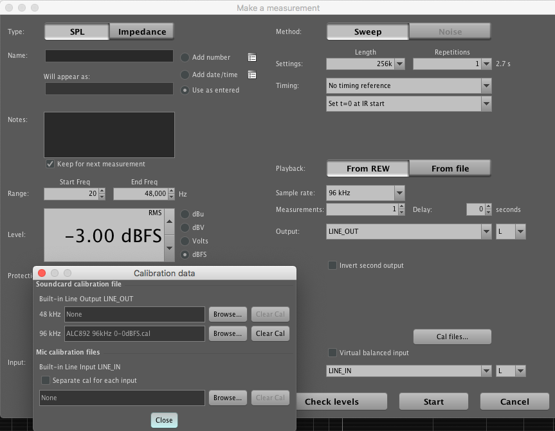Viewport: 555px width, 431px height.
Task: Choose Volts level units
Action: click(x=185, y=241)
